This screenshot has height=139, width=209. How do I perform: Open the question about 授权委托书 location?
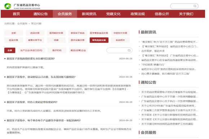click(31, 59)
